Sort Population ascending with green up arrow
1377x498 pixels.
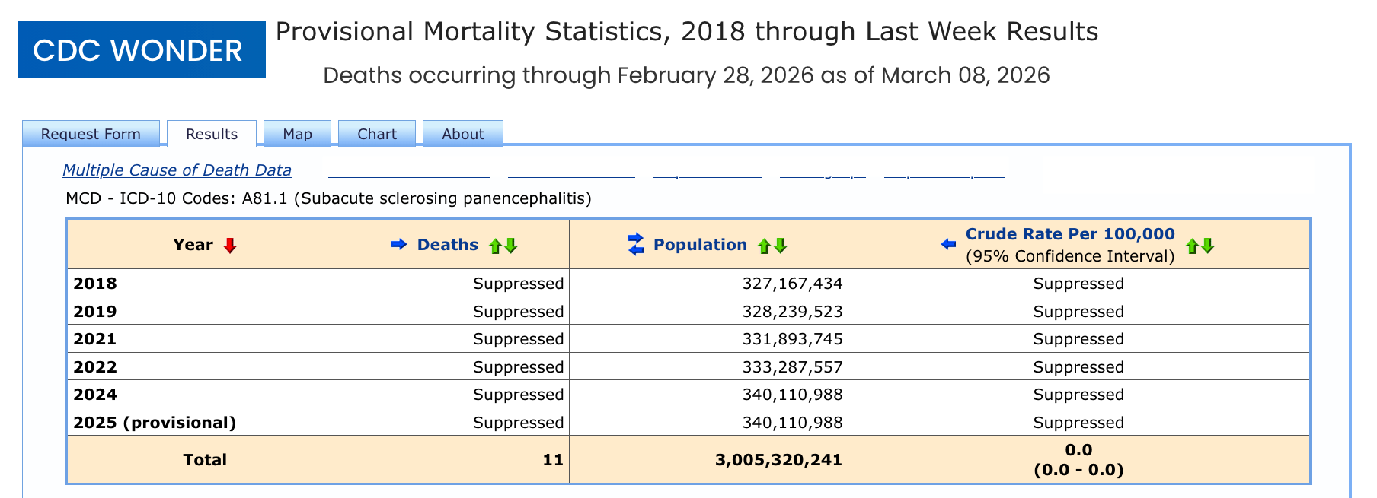pos(764,246)
